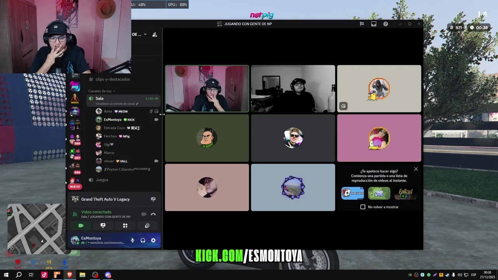
Task: Focus the pink-room webcam video tile
Action: pos(207,89)
